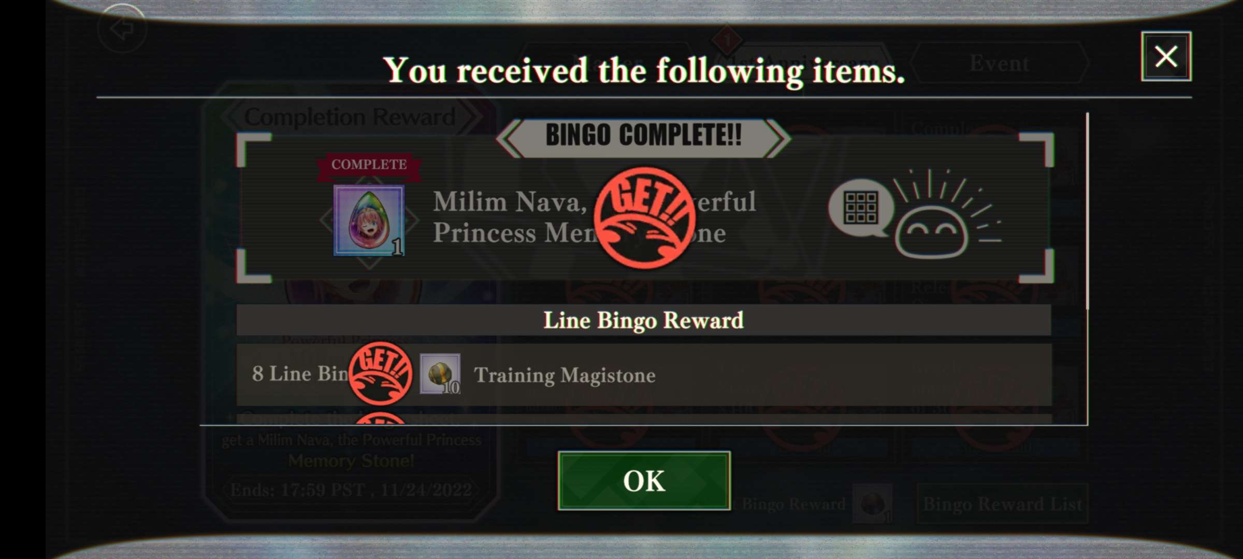This screenshot has height=559, width=1243.
Task: Close the received items dialog with X
Action: [1166, 56]
